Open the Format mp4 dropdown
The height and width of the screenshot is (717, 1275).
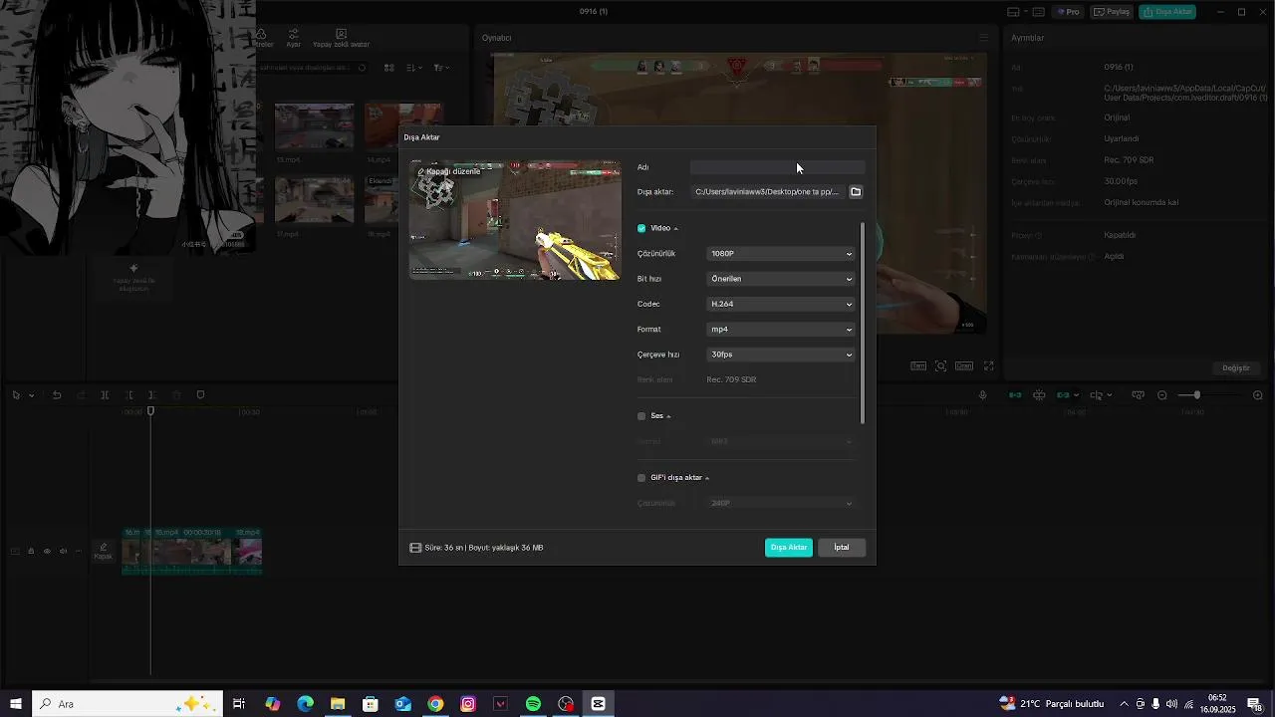[781, 330]
